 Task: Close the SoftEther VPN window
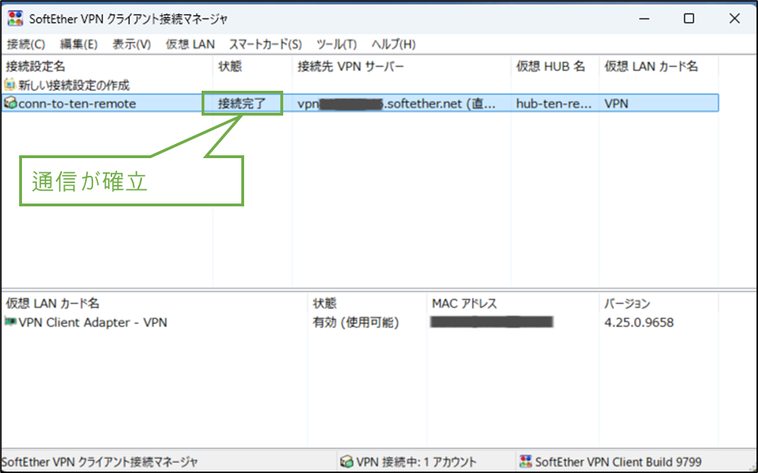click(735, 18)
